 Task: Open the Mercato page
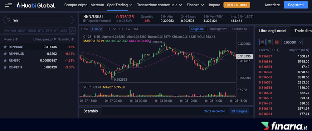pos(97,5)
